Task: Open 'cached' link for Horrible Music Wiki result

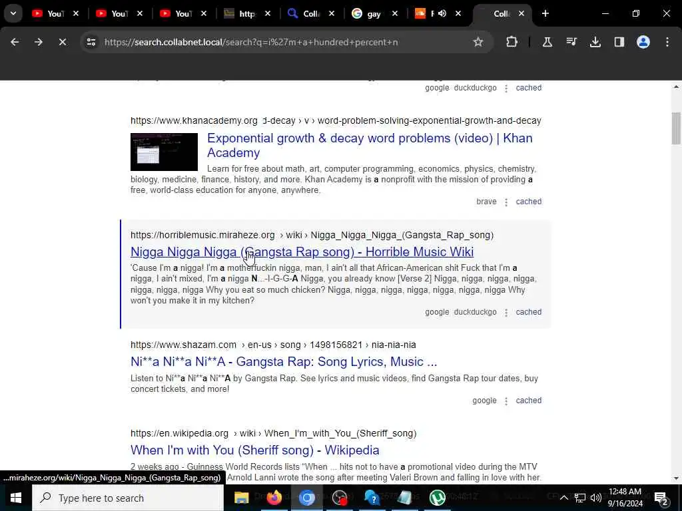Action: pyautogui.click(x=528, y=312)
